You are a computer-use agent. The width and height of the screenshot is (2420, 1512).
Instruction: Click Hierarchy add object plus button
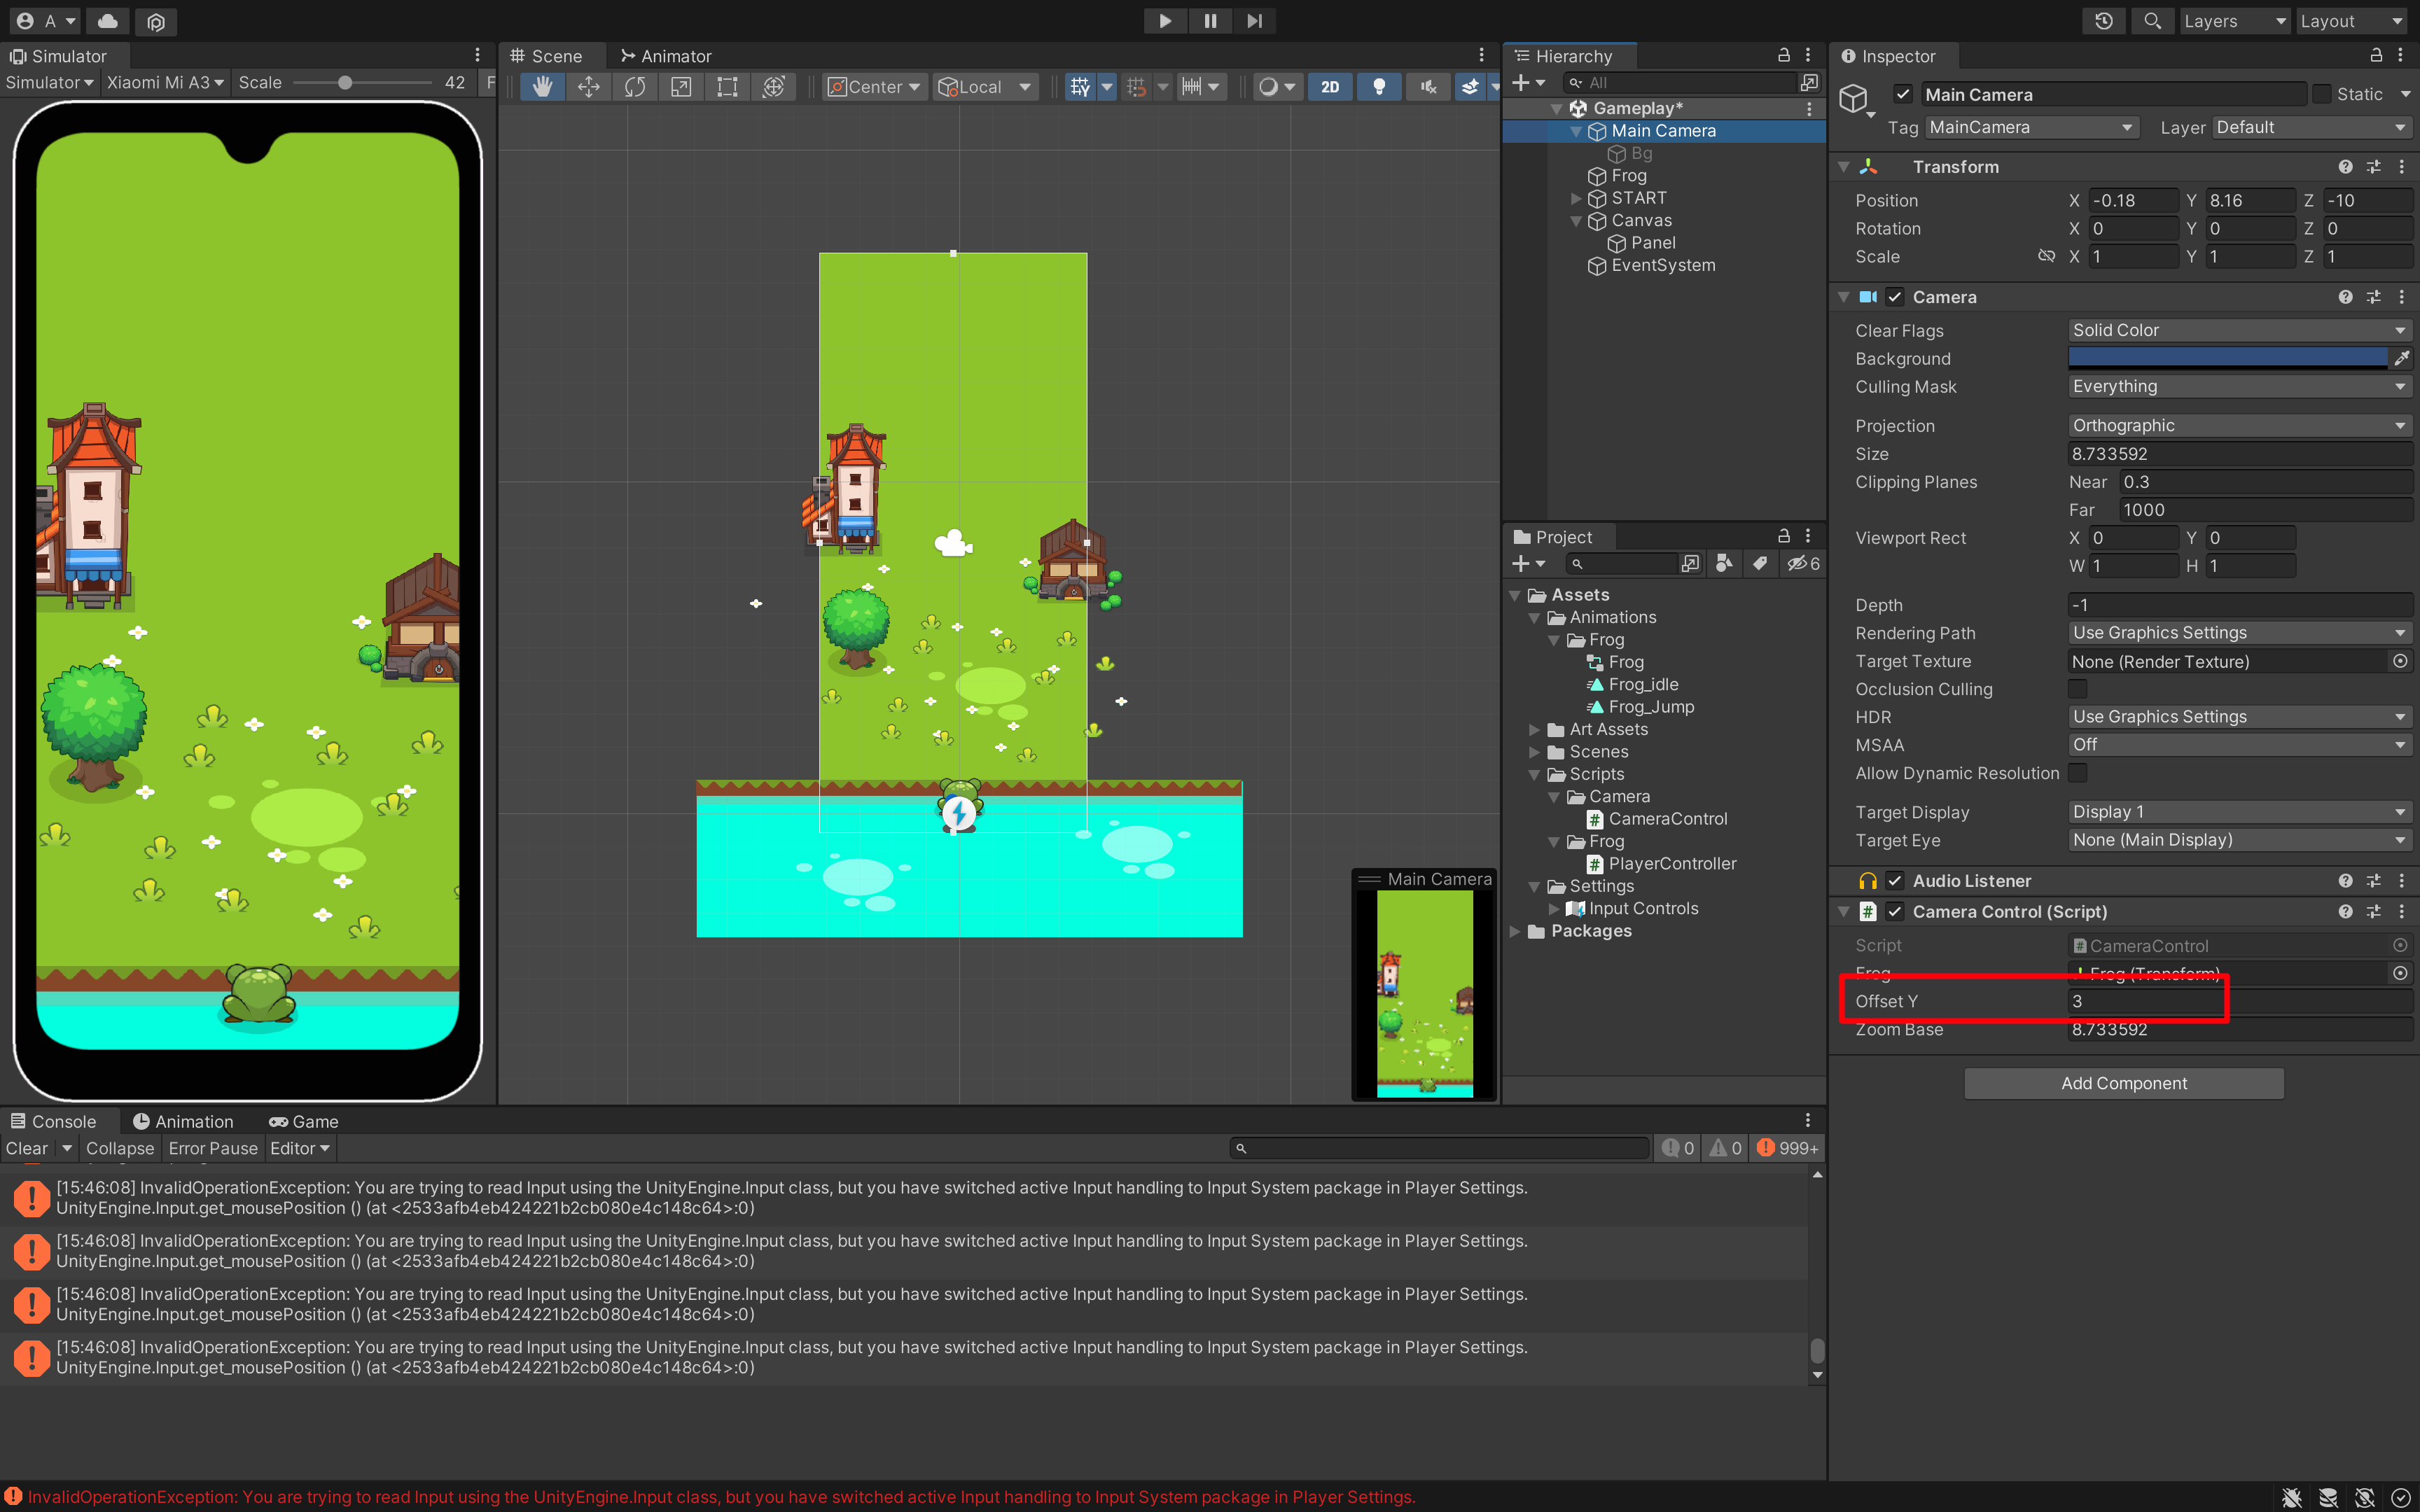click(1527, 83)
